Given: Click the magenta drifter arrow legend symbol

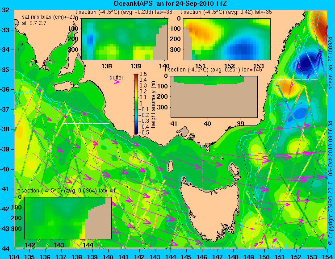Looking at the screenshot, I should [x=117, y=82].
